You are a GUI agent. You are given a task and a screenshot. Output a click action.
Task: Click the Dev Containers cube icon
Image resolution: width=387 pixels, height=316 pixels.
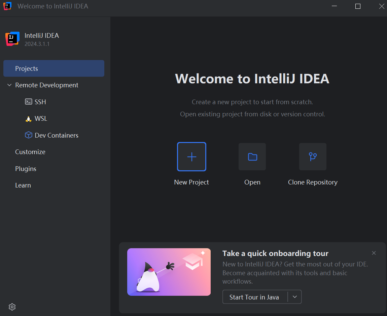28,135
